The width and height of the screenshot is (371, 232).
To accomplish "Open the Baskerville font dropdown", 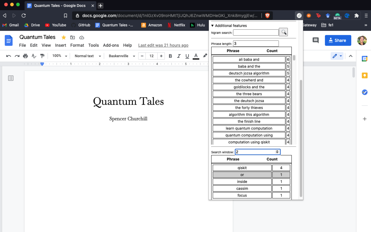I will 122,56.
